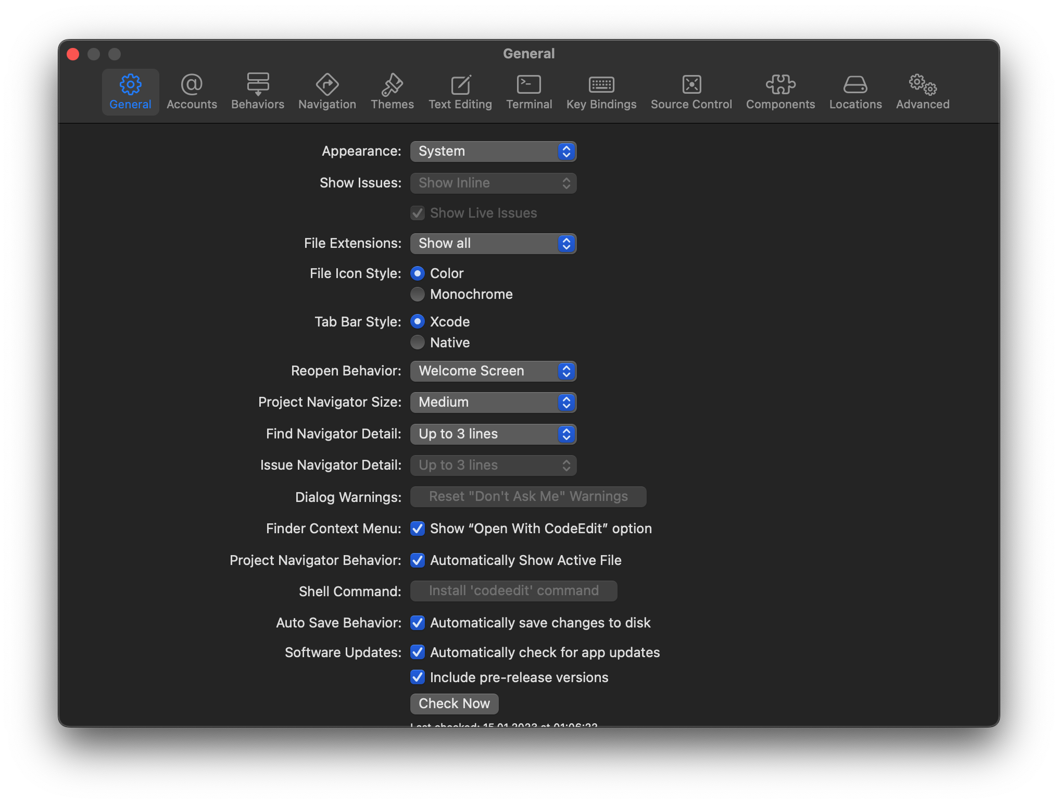The width and height of the screenshot is (1058, 804).
Task: Disable Include pre-release versions checkbox
Action: [418, 677]
